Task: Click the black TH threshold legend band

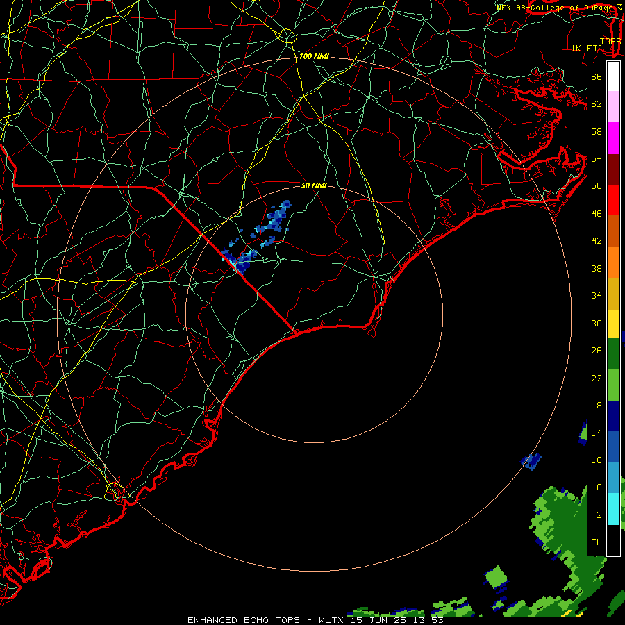Action: click(613, 540)
